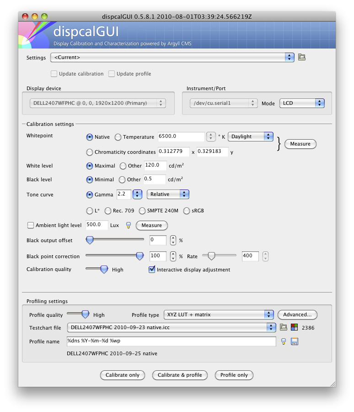Image resolution: width=354 pixels, height=412 pixels.
Task: Click Black point correction 100 field
Action: point(158,256)
